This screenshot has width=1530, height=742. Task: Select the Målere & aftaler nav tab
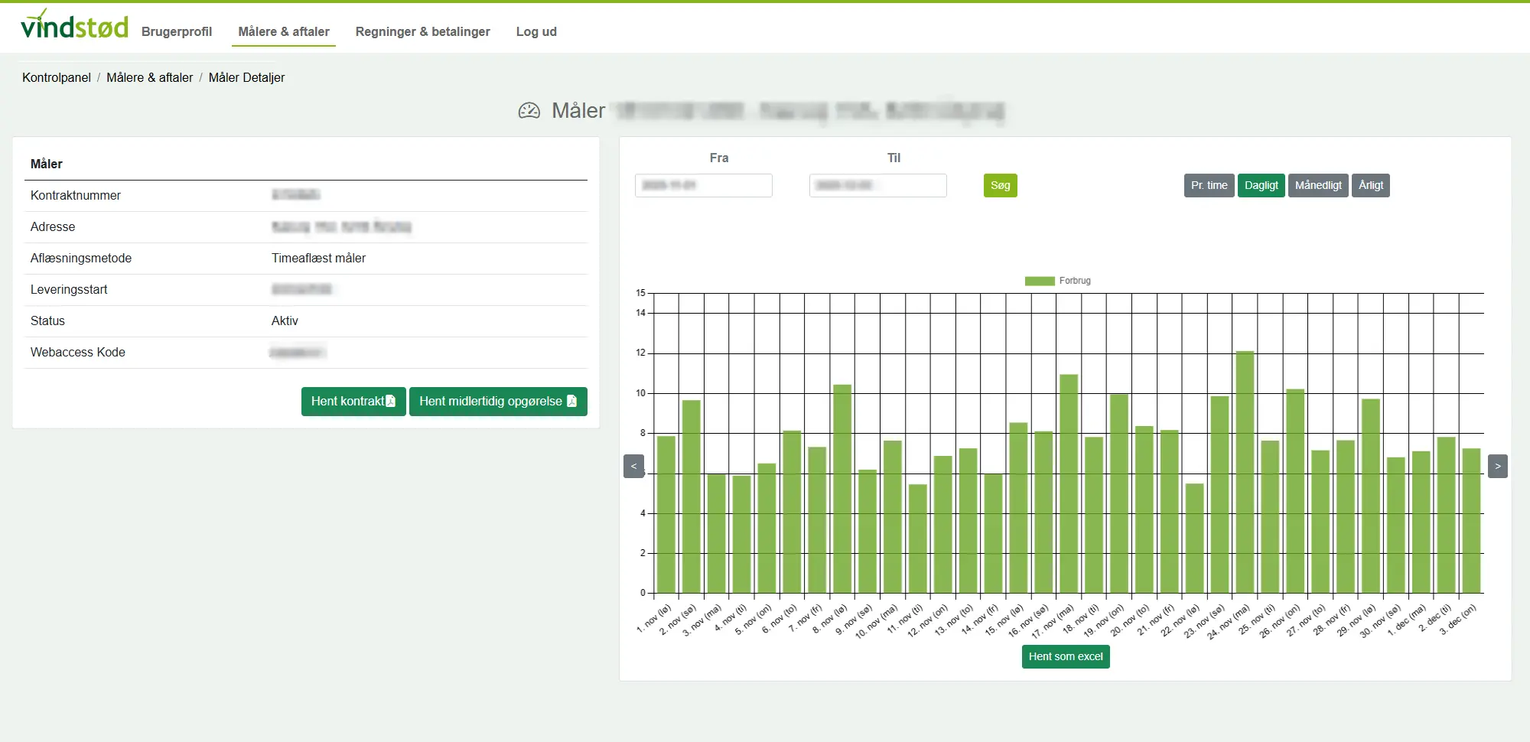pyautogui.click(x=284, y=31)
